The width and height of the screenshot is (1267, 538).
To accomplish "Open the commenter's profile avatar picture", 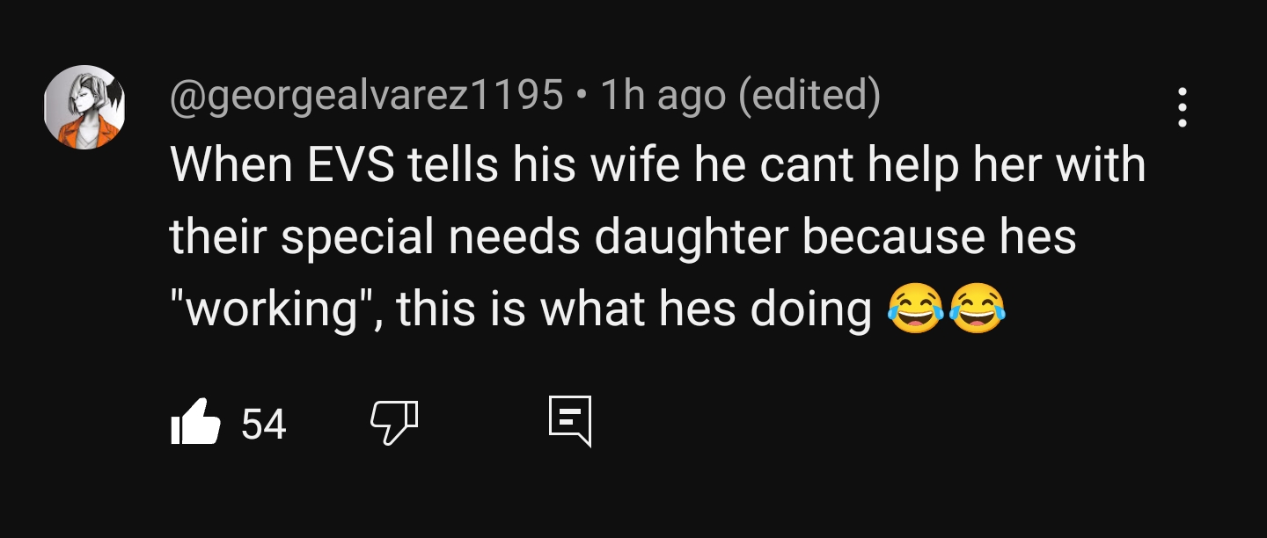I will [x=84, y=107].
